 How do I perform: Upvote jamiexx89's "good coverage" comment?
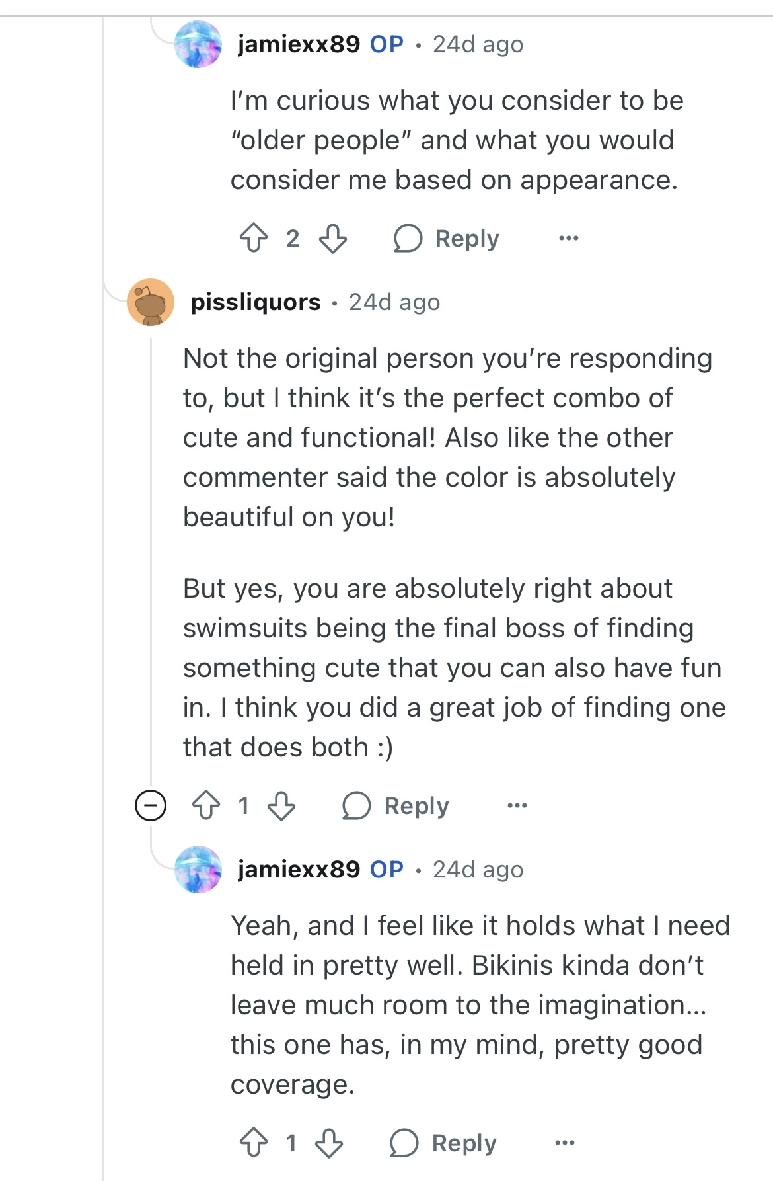pos(254,1143)
